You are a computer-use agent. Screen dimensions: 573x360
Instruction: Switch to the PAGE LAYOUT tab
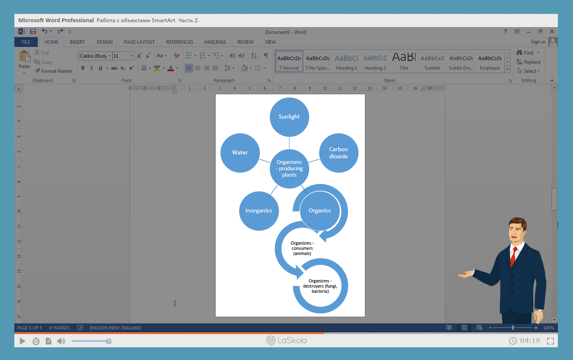pyautogui.click(x=139, y=42)
